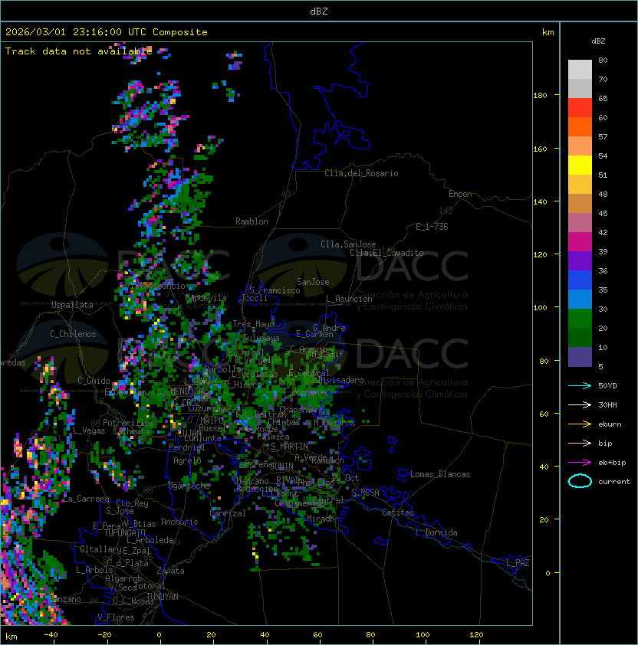Click the 'Track data not available' message

click(x=79, y=51)
